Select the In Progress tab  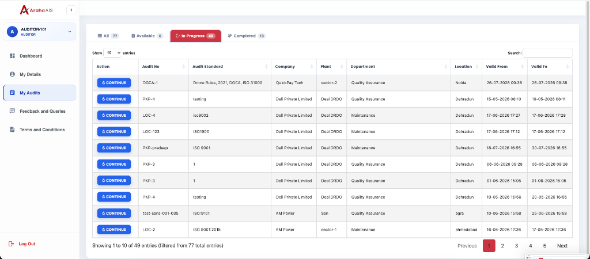point(196,36)
